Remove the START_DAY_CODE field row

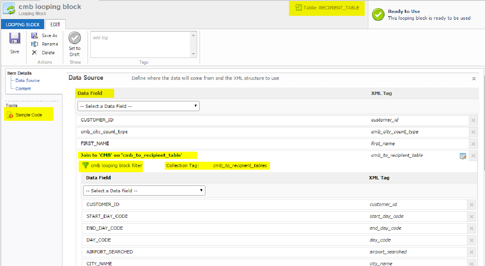[x=471, y=217]
